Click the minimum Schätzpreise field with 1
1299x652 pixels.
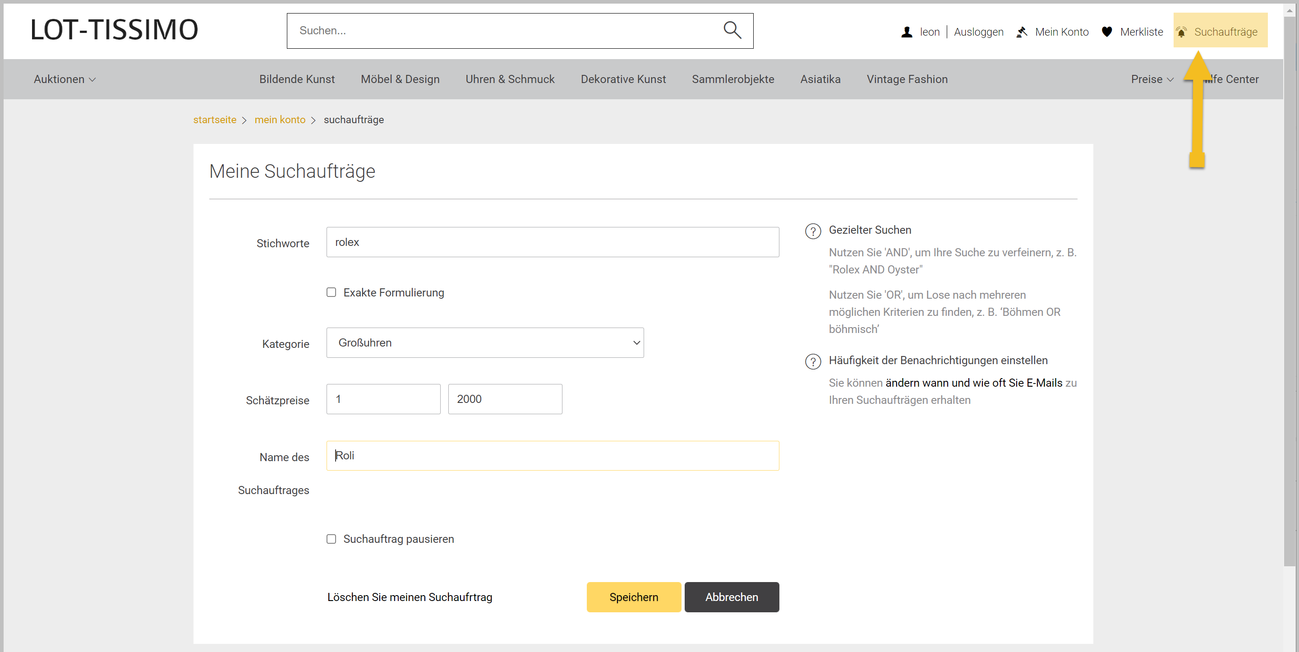(383, 399)
